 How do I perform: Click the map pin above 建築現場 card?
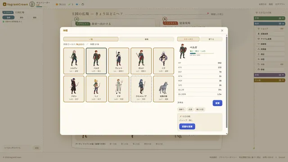pyautogui.click(x=165, y=19)
